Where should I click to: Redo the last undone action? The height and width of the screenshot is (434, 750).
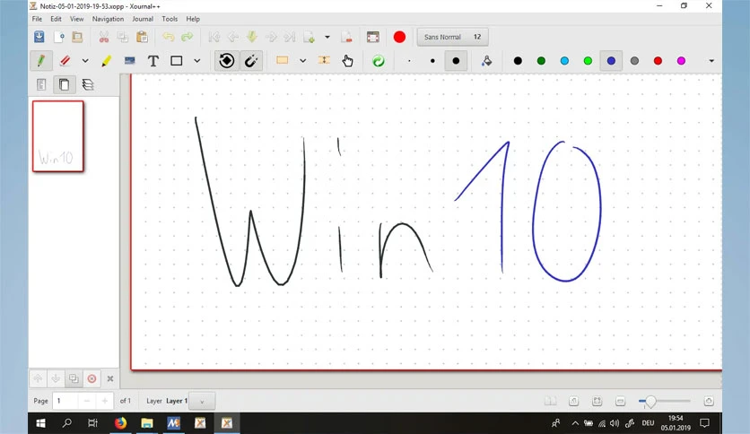point(187,37)
